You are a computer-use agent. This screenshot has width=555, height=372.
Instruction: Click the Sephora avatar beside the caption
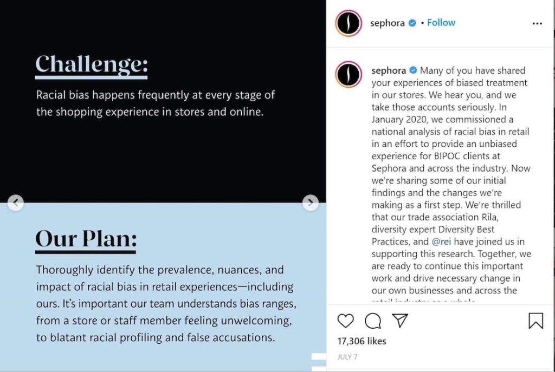pos(349,75)
